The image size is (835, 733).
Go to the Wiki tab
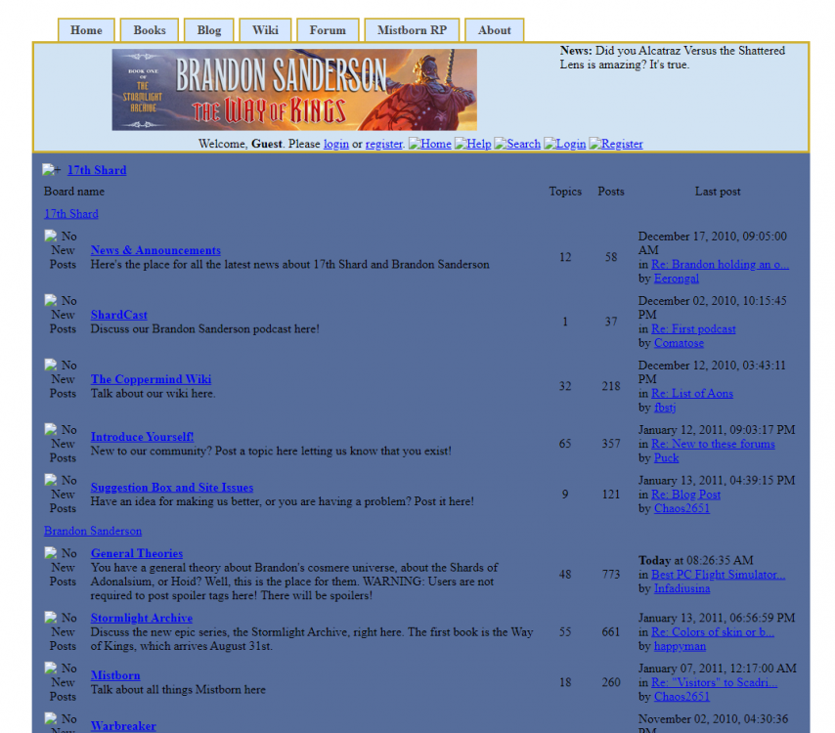[265, 30]
